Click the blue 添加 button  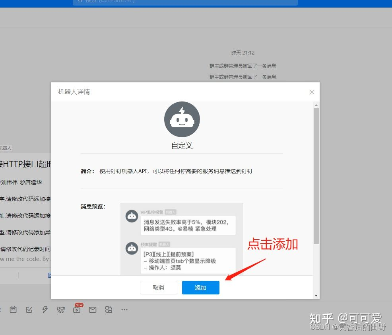(x=200, y=288)
